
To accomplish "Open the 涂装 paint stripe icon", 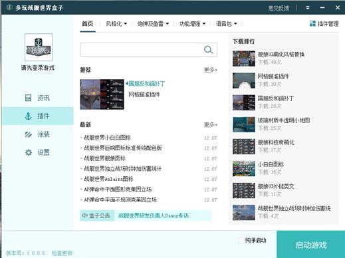I will pos(29,134).
